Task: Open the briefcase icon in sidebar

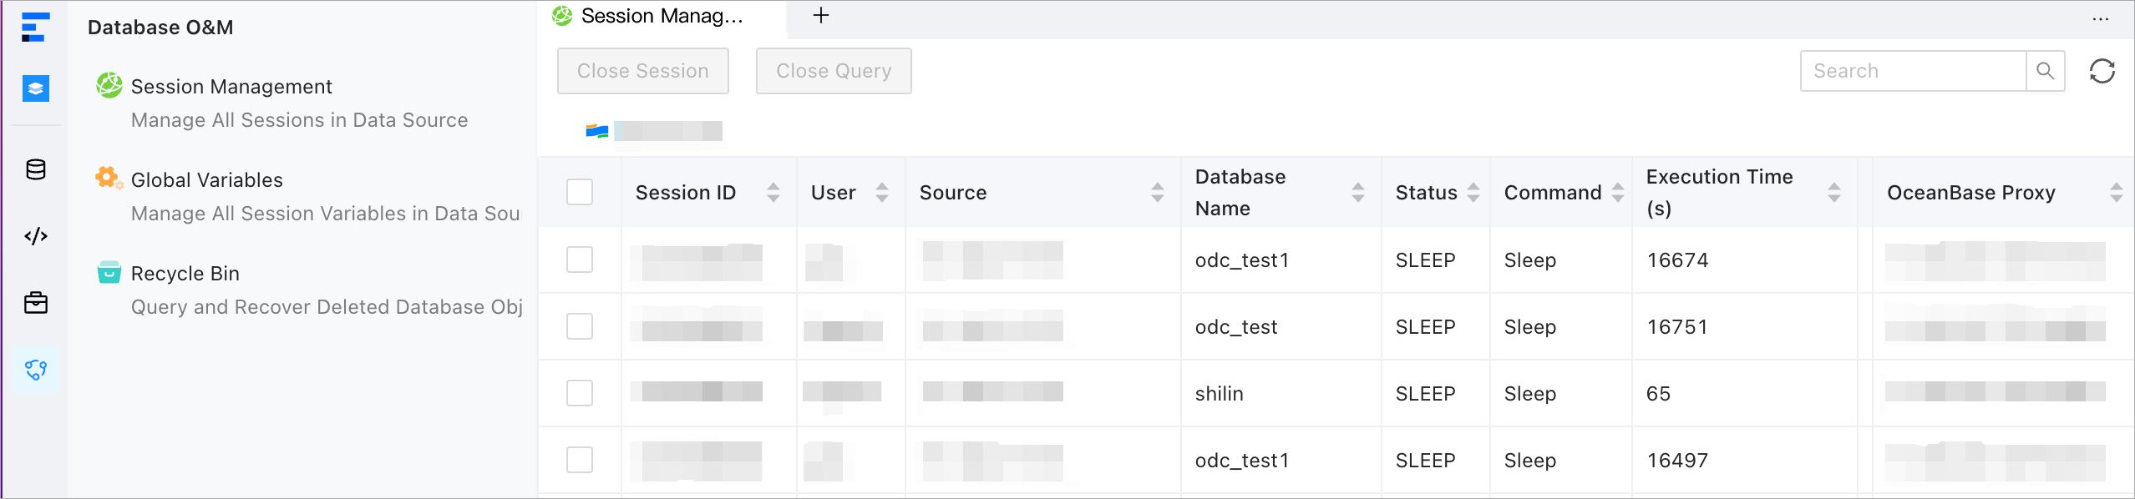Action: 36,303
